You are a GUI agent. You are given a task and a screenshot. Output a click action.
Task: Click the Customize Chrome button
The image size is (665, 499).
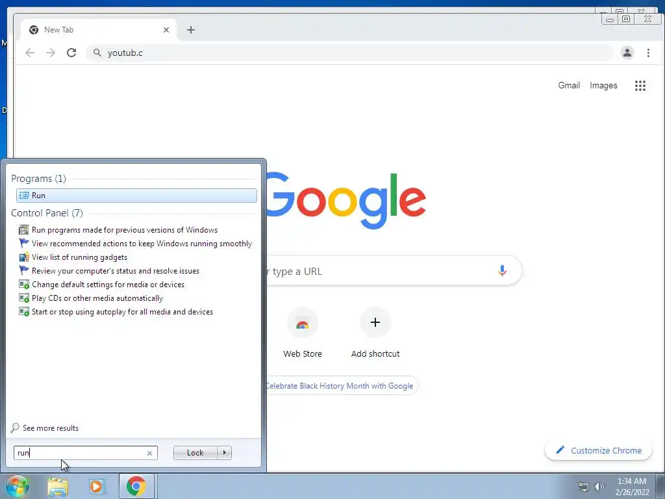[x=598, y=450]
